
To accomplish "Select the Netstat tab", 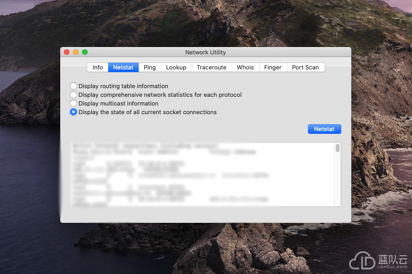I will (123, 67).
